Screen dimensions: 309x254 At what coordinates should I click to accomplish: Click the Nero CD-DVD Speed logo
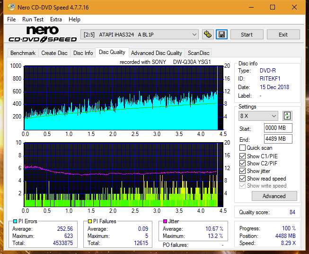(43, 35)
